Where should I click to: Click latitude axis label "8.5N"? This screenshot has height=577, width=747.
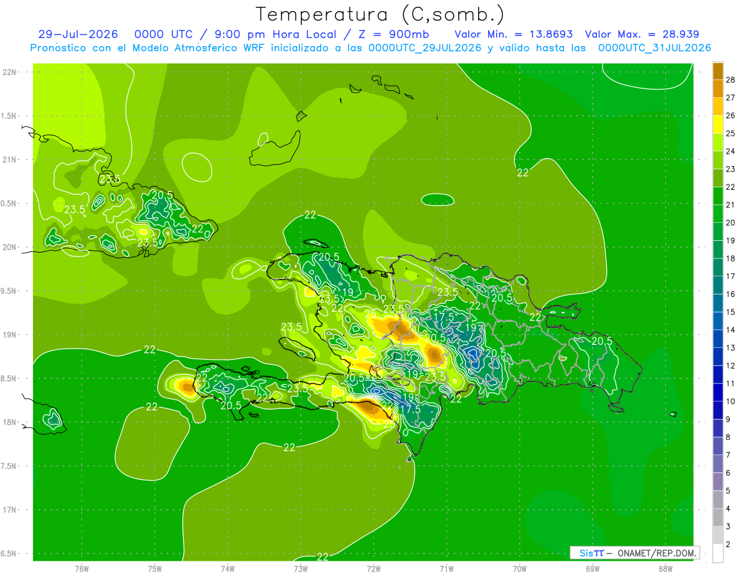tap(9, 378)
